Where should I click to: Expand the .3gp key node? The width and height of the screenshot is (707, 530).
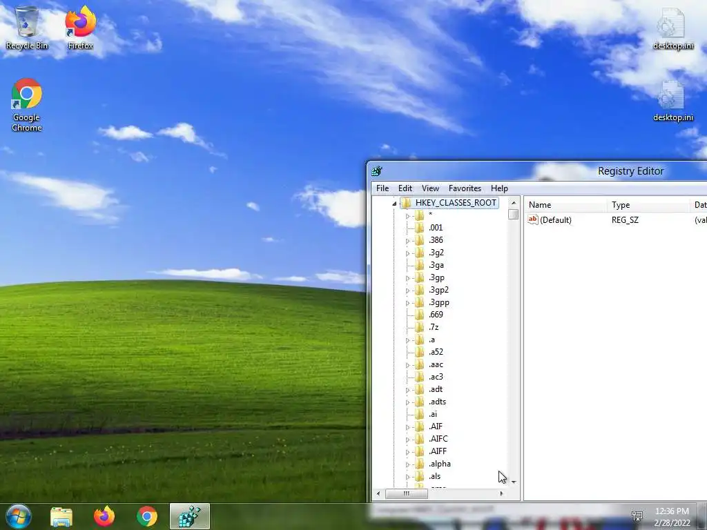(407, 279)
